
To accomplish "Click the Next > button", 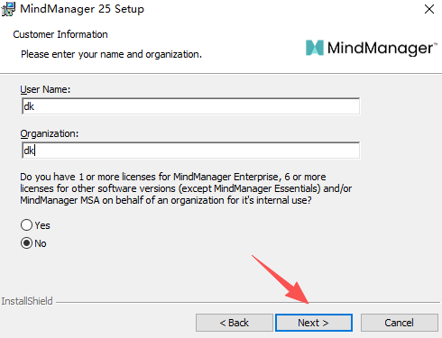I will tap(314, 323).
